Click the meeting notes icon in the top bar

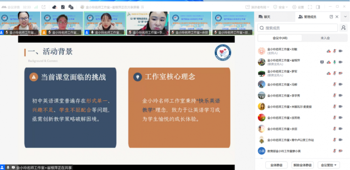[x=63, y=7]
